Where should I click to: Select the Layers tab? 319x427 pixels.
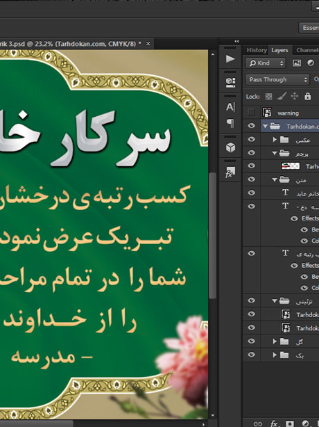click(x=279, y=50)
